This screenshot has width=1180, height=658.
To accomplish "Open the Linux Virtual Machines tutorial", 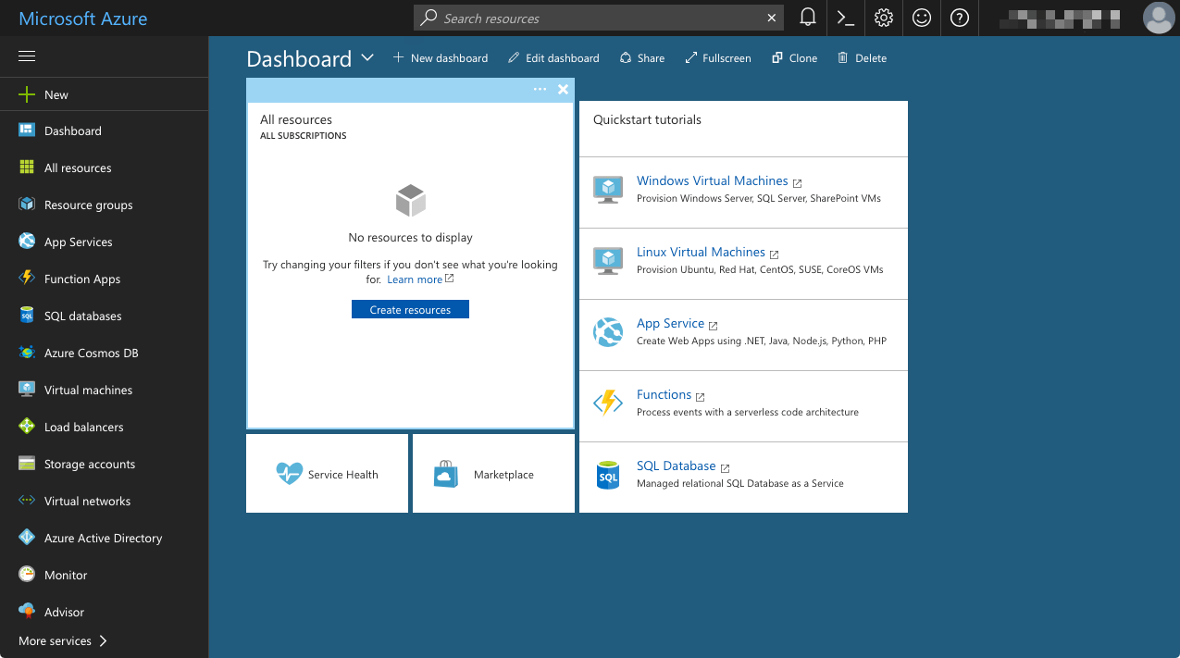I will (x=700, y=252).
